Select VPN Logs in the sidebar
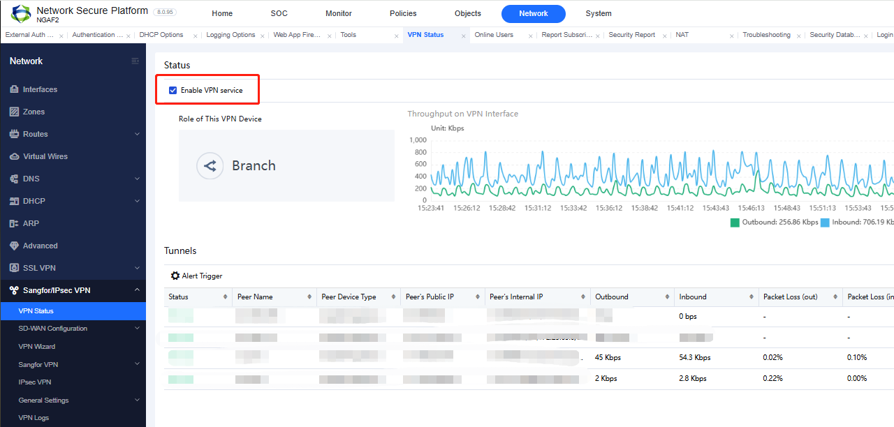Screen dimensions: 894x427 (x=34, y=417)
